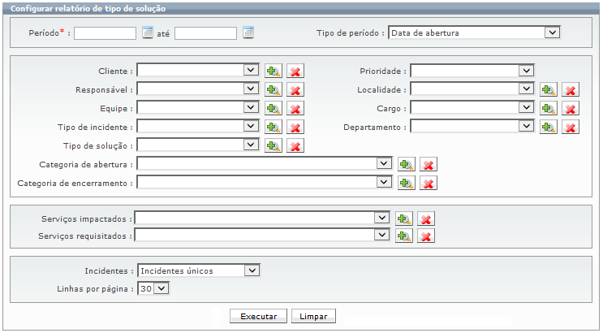Image resolution: width=603 pixels, height=333 pixels.
Task: Clear the Responsável field with red X
Action: [295, 89]
